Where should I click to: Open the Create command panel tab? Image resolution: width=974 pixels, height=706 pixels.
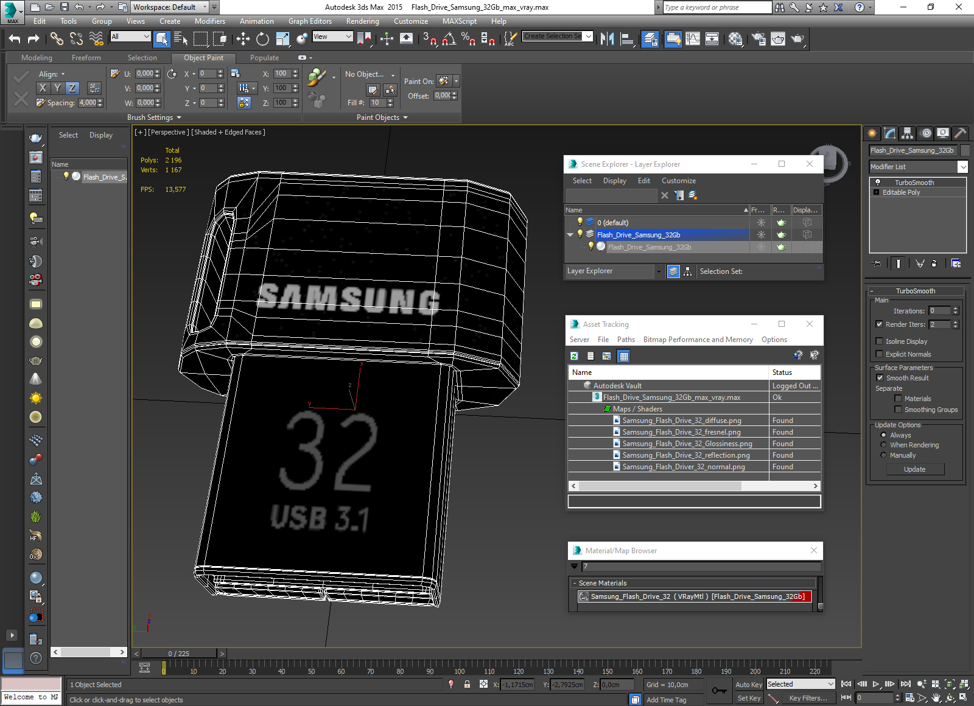[872, 133]
